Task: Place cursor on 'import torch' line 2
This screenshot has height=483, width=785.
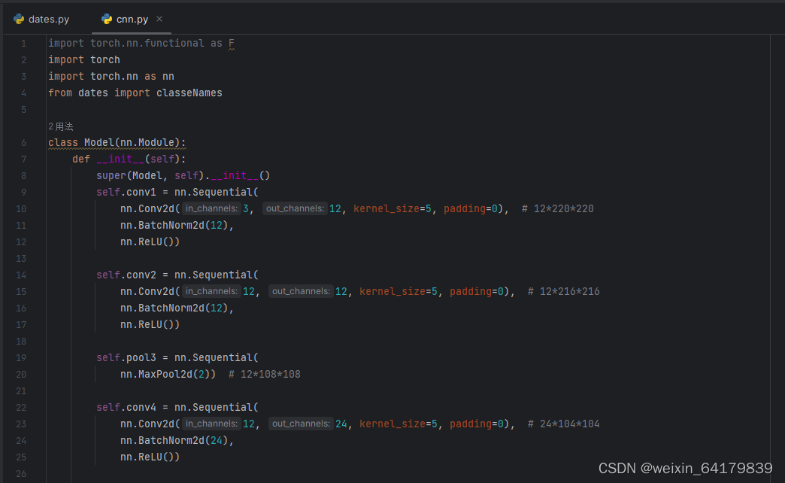Action: [x=84, y=59]
